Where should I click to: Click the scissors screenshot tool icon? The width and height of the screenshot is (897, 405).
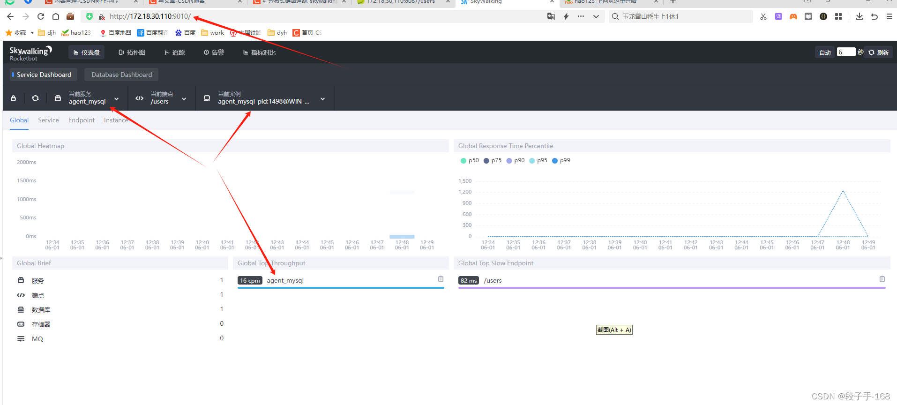coord(763,16)
